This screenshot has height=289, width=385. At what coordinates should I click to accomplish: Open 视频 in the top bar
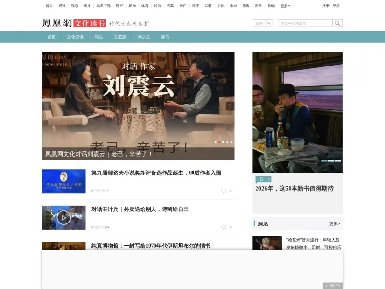[x=75, y=6]
